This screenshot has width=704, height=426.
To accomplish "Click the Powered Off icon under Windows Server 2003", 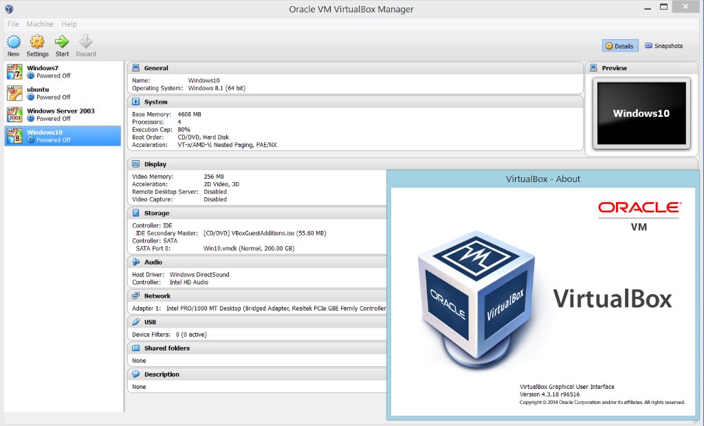I will pos(30,118).
